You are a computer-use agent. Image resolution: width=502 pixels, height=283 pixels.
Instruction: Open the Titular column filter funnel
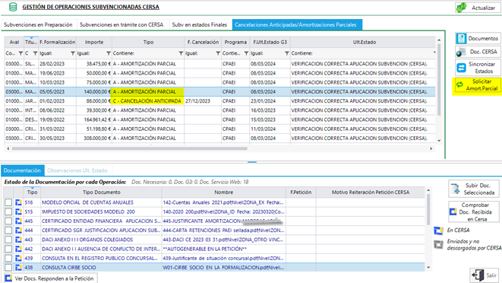[35, 53]
